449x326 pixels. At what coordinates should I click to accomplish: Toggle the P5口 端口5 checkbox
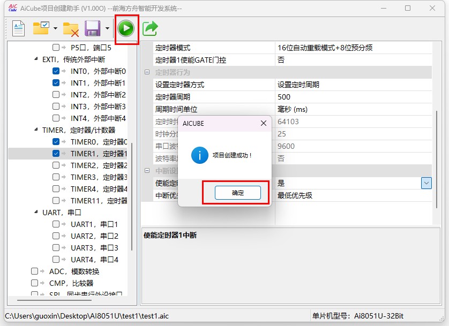click(x=56, y=47)
